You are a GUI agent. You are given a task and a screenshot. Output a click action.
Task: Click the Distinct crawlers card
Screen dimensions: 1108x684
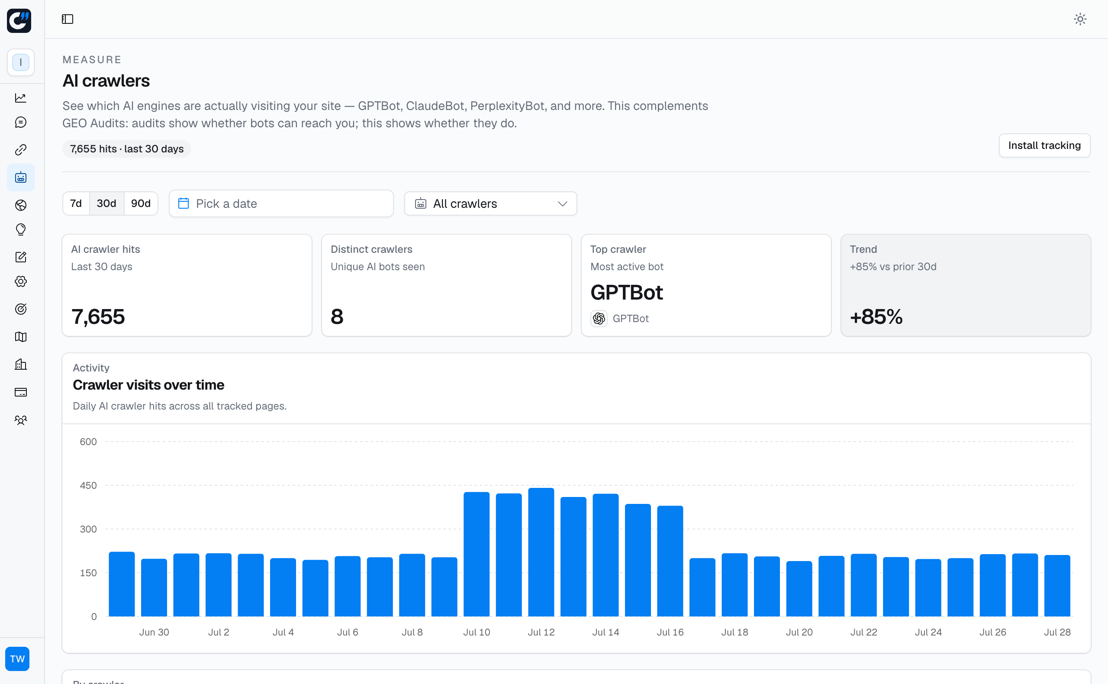pos(446,285)
